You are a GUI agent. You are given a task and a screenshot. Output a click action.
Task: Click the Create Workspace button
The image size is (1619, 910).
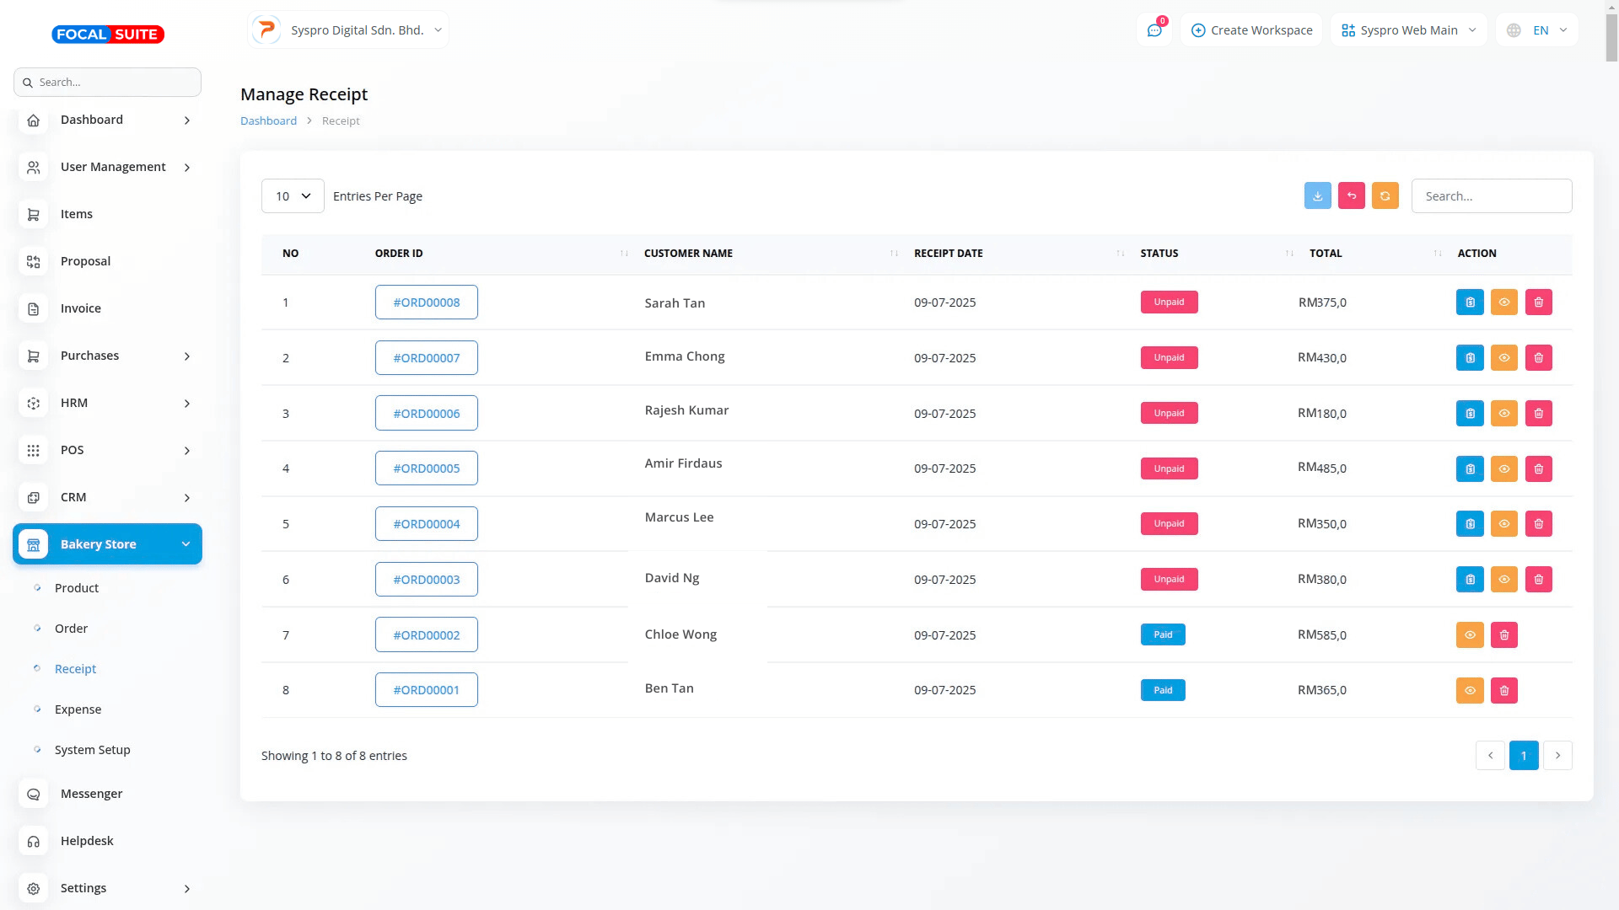[x=1251, y=30]
